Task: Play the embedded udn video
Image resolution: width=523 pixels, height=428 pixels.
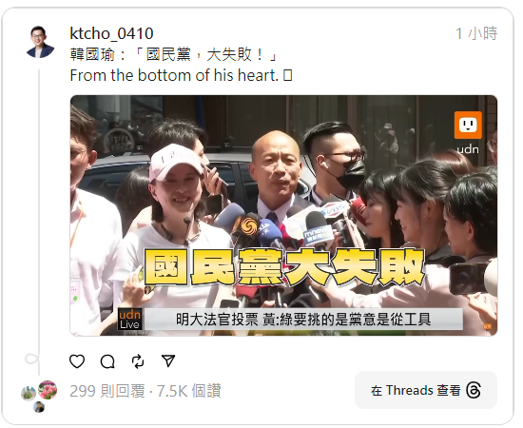Action: click(x=283, y=216)
